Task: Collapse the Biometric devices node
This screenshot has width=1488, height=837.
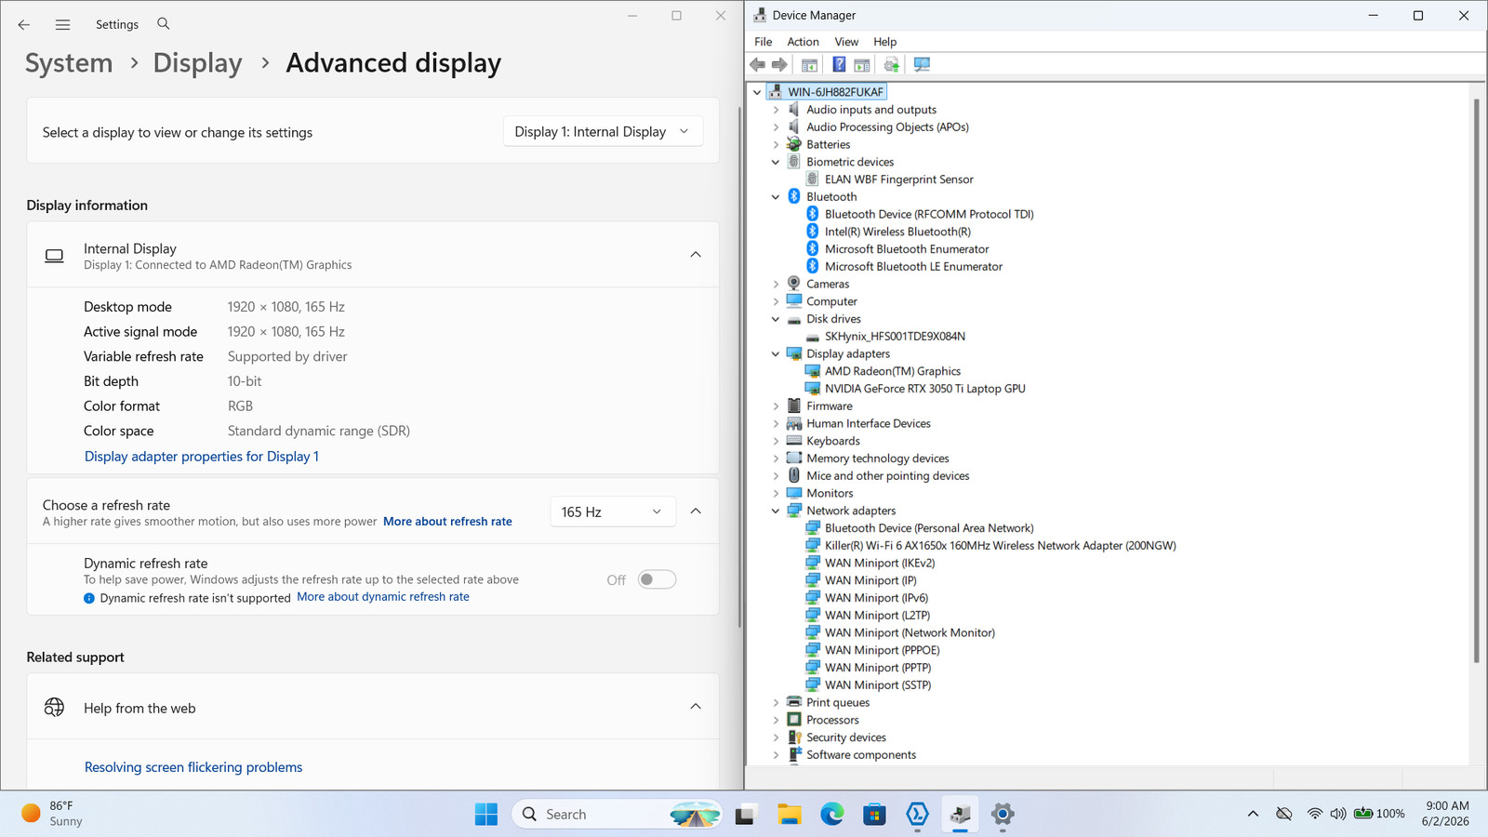Action: (776, 162)
